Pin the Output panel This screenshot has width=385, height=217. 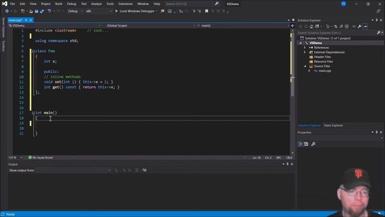click(288, 164)
